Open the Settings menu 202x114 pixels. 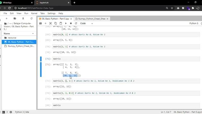click(51, 13)
